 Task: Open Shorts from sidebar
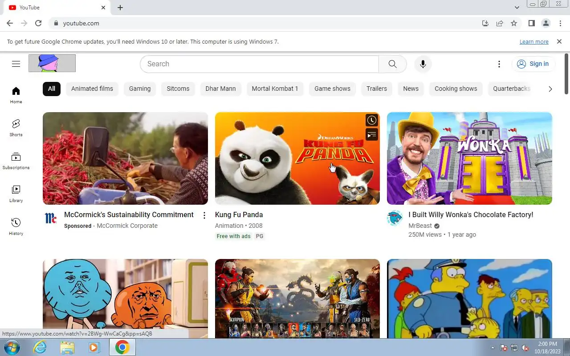16,128
